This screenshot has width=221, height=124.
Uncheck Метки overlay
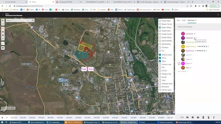(160, 58)
